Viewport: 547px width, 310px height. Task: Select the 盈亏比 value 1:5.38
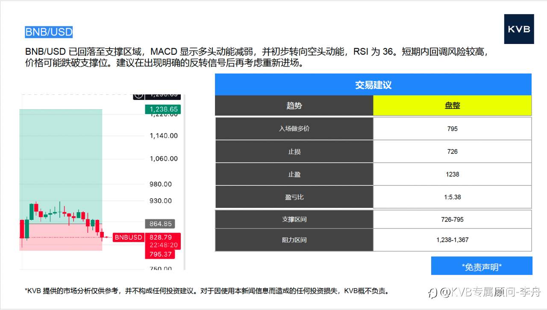coord(452,197)
